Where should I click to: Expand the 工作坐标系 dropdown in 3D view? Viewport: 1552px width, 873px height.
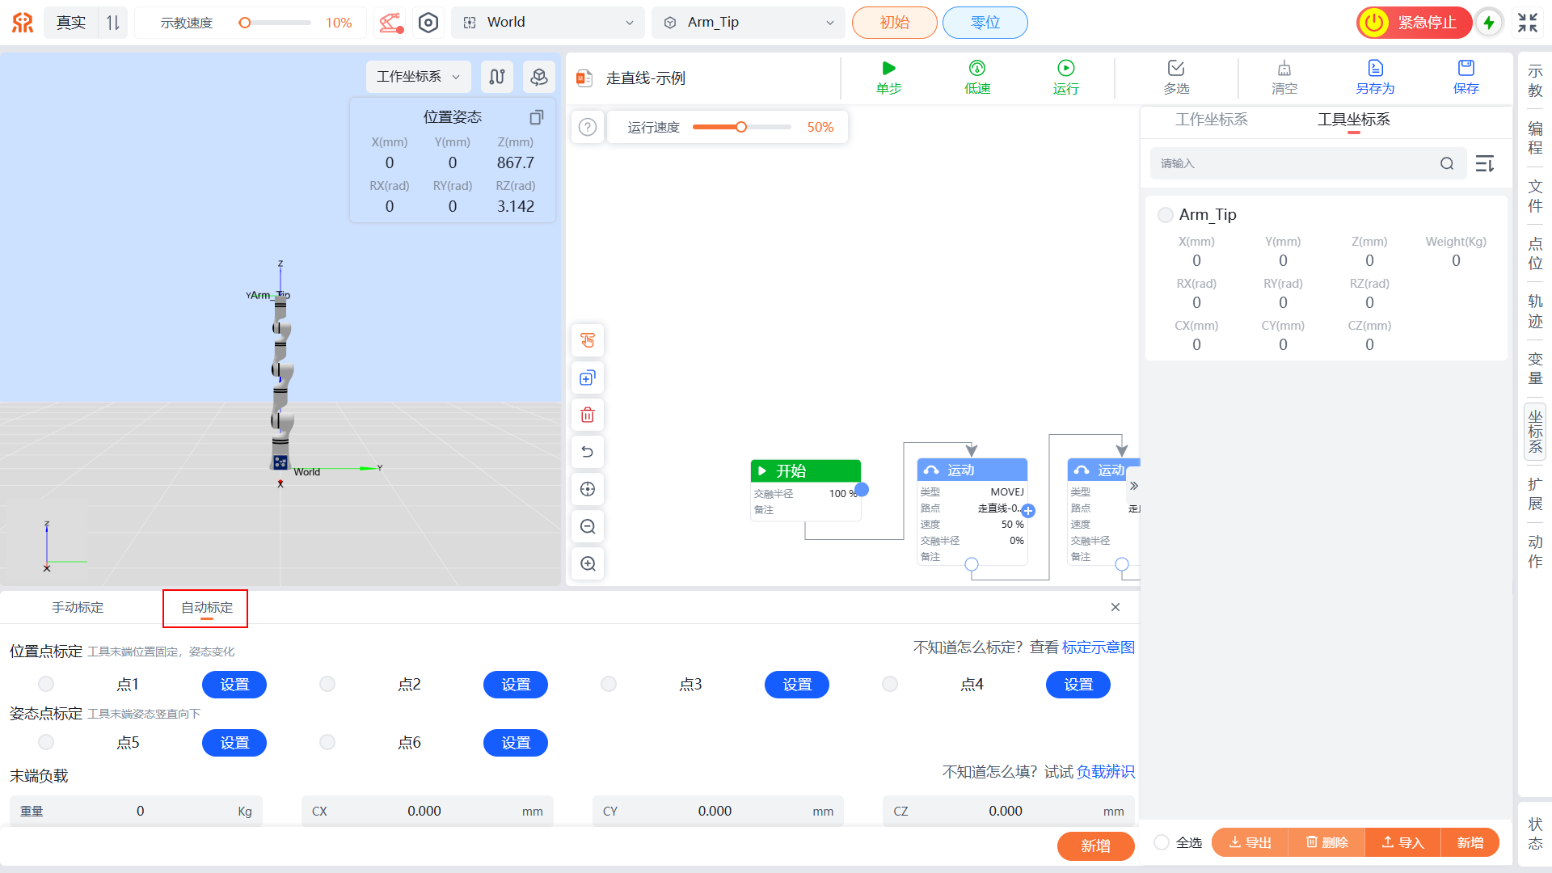coord(419,77)
